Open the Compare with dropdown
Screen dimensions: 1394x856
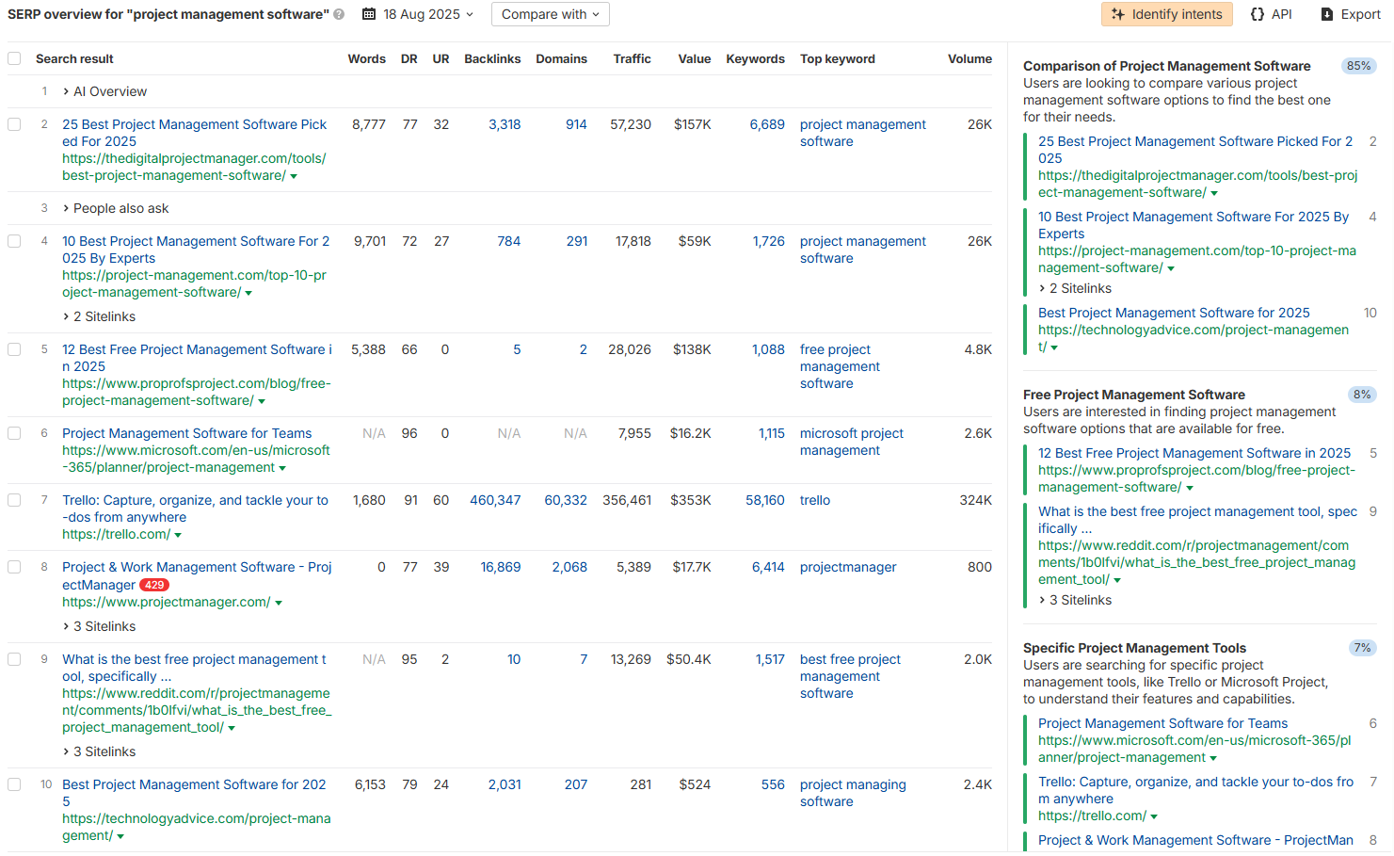coord(550,15)
